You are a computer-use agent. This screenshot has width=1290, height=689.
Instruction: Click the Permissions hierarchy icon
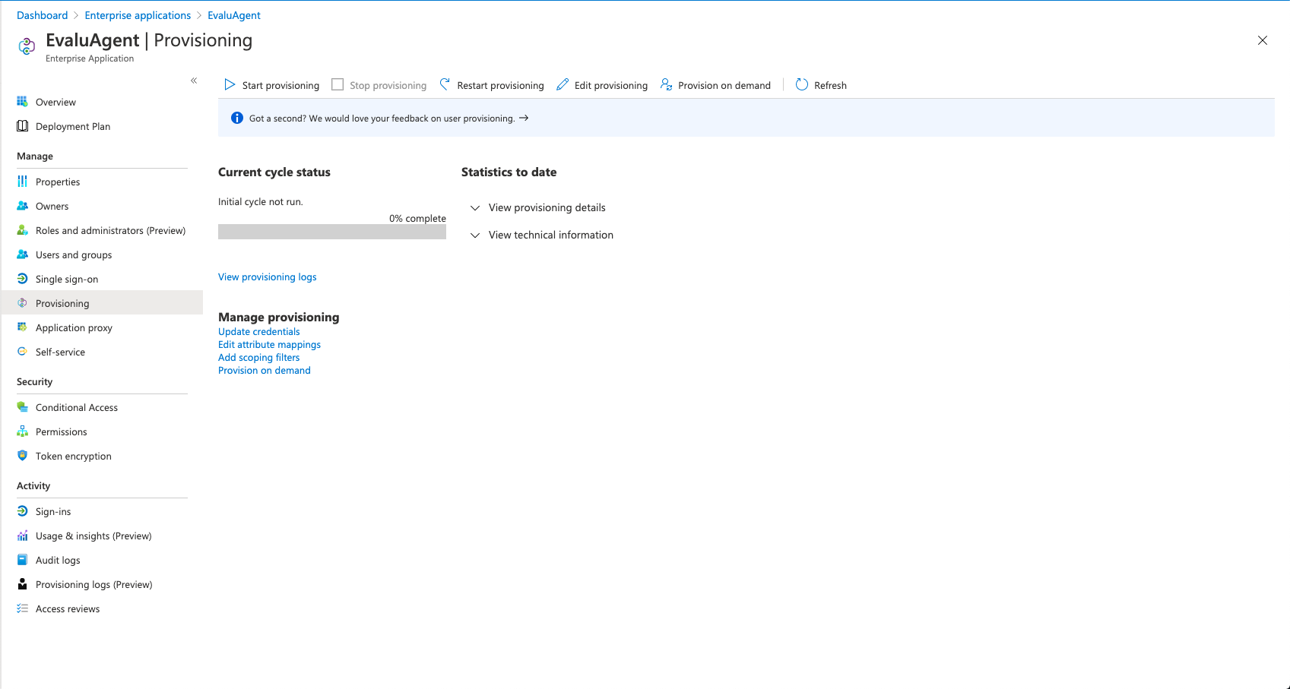click(23, 431)
